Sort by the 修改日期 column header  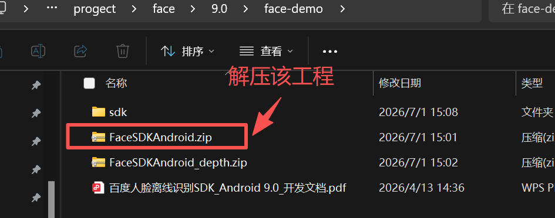(x=400, y=83)
